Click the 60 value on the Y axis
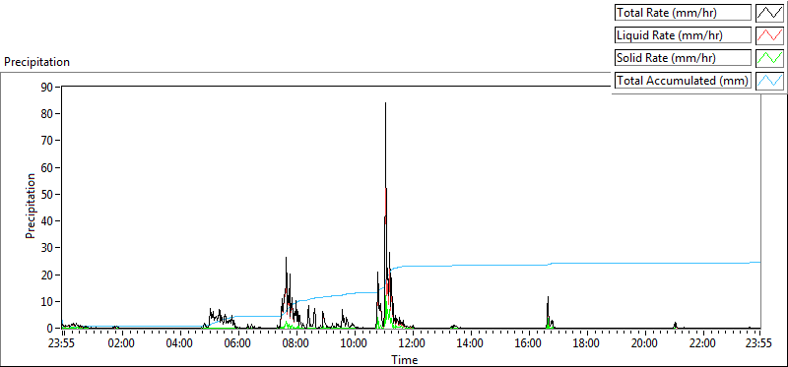The width and height of the screenshot is (788, 367). 46,167
